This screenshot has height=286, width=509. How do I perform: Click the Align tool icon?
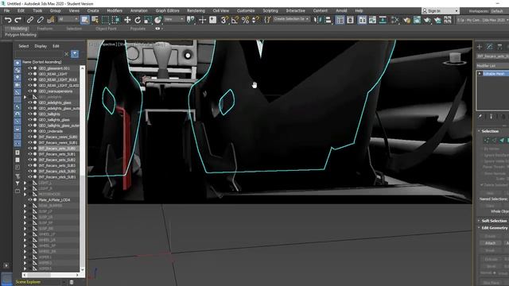pos(328,20)
